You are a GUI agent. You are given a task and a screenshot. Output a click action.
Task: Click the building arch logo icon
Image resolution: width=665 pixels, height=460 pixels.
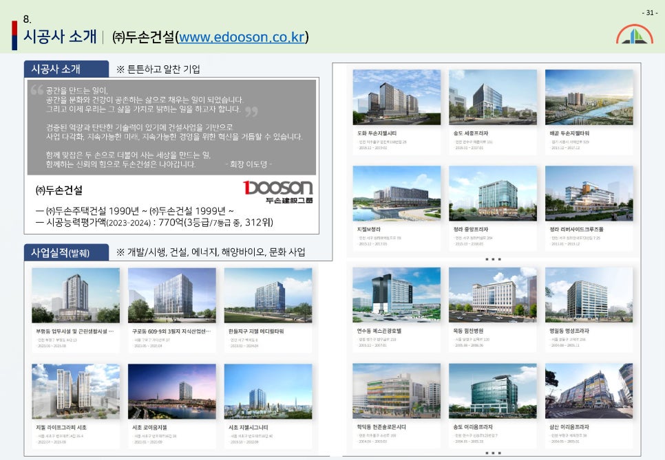click(x=635, y=34)
